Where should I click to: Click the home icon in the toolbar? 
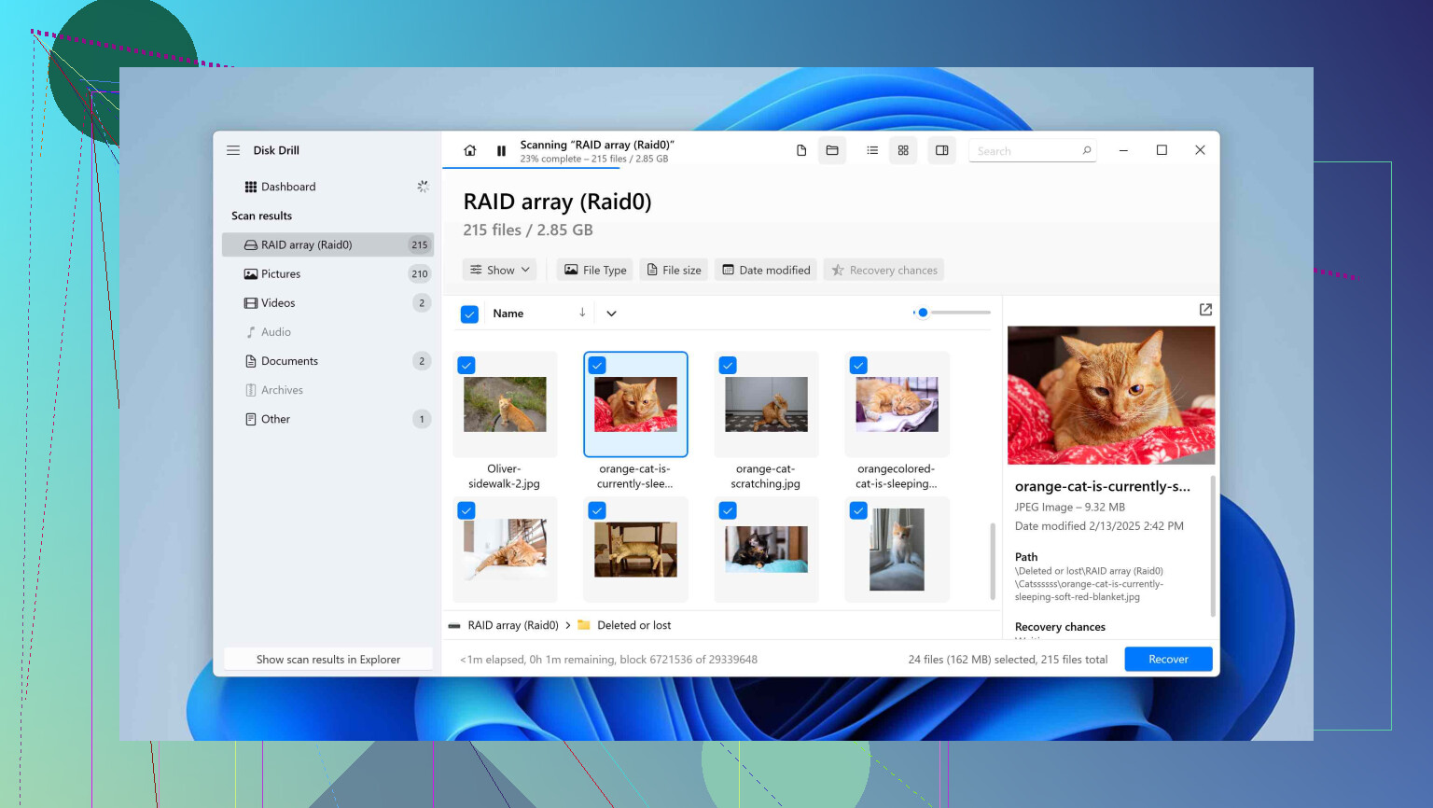coord(470,150)
